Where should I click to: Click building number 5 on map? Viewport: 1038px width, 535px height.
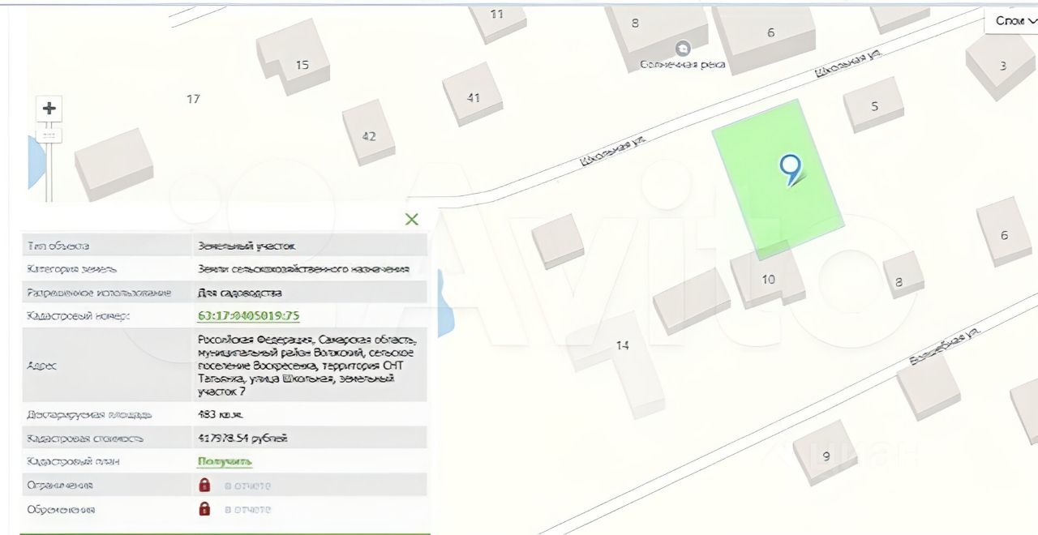pos(874,106)
